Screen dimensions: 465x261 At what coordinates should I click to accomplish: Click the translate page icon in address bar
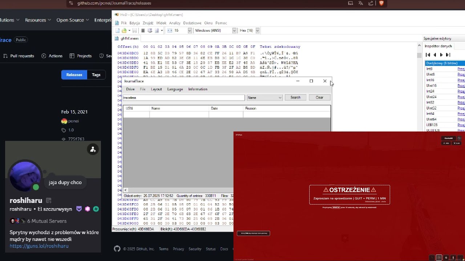point(361,3)
